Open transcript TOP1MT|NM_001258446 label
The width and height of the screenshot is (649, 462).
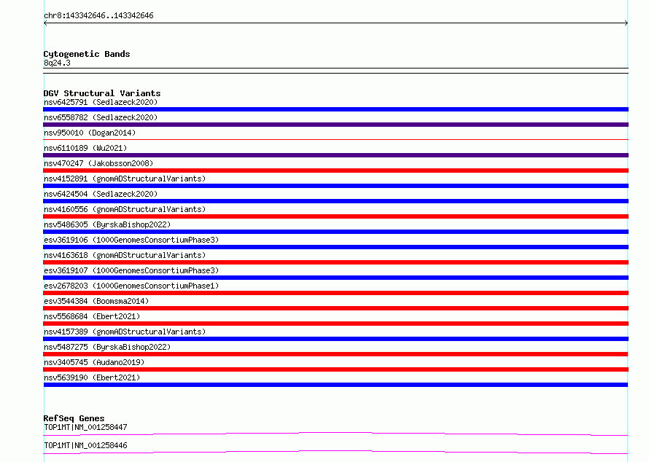click(85, 445)
